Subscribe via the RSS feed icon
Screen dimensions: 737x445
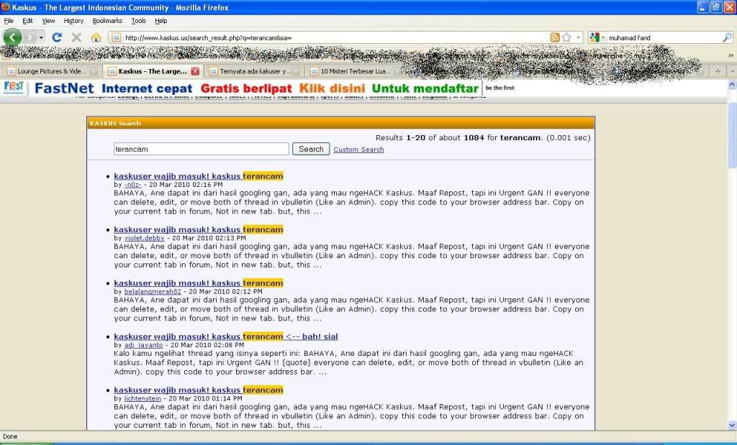555,37
